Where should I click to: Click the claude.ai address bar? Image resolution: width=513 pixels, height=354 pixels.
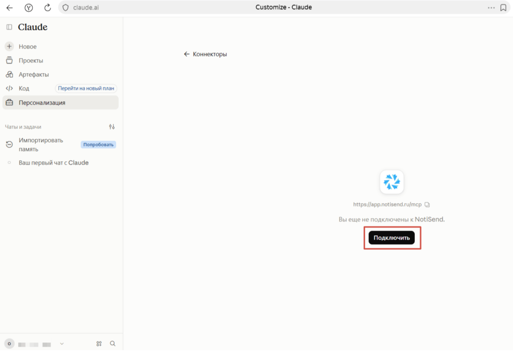284,8
